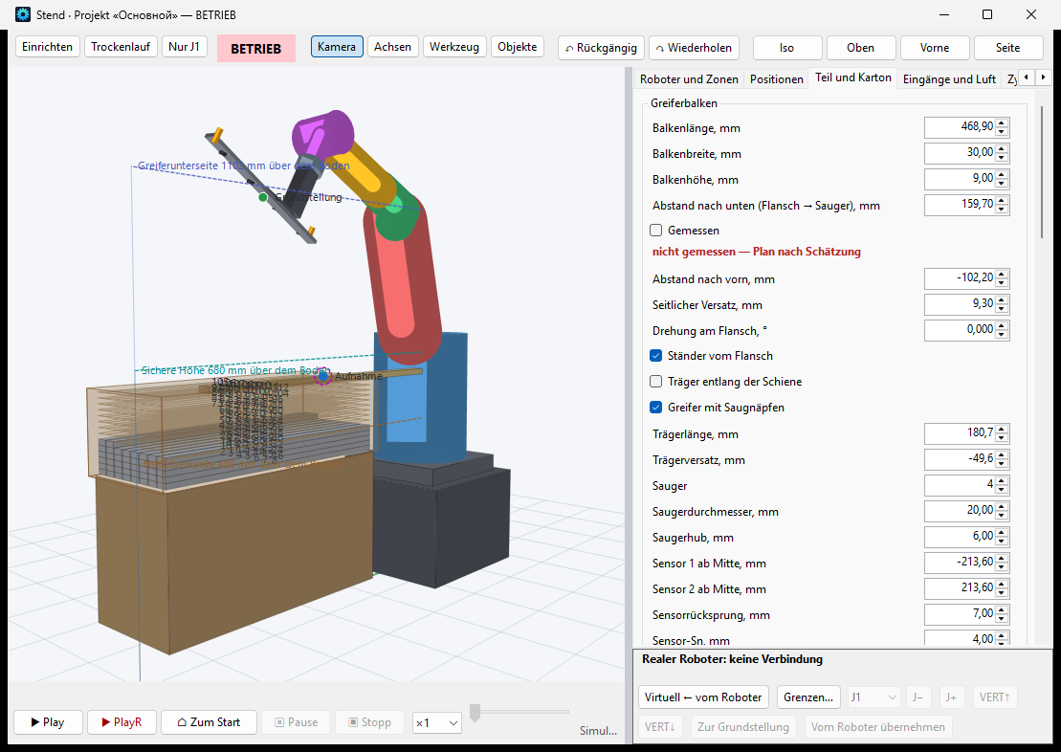Increase Saugerhub with the up spinner arrow
1061x752 pixels.
coord(1002,531)
